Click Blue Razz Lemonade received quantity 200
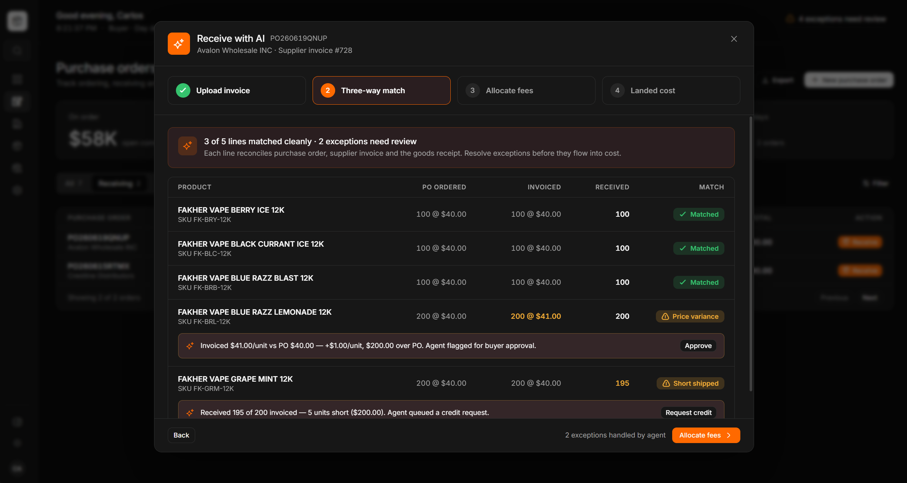The width and height of the screenshot is (907, 483). point(622,317)
